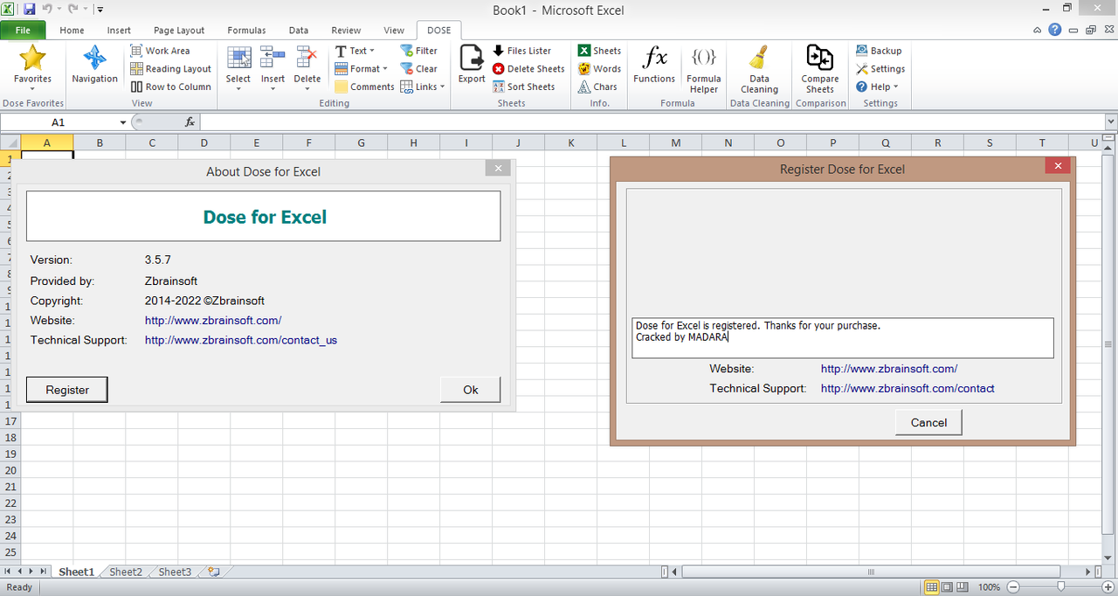Switch to Page Break Preview in status bar

[x=964, y=587]
